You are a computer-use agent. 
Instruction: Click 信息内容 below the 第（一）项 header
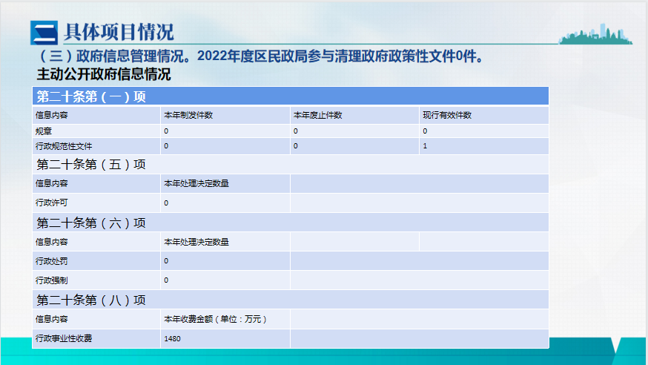[x=52, y=115]
